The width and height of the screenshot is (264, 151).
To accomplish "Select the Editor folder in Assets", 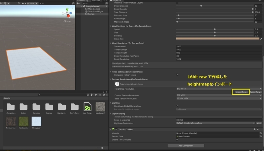I will point(23,108).
